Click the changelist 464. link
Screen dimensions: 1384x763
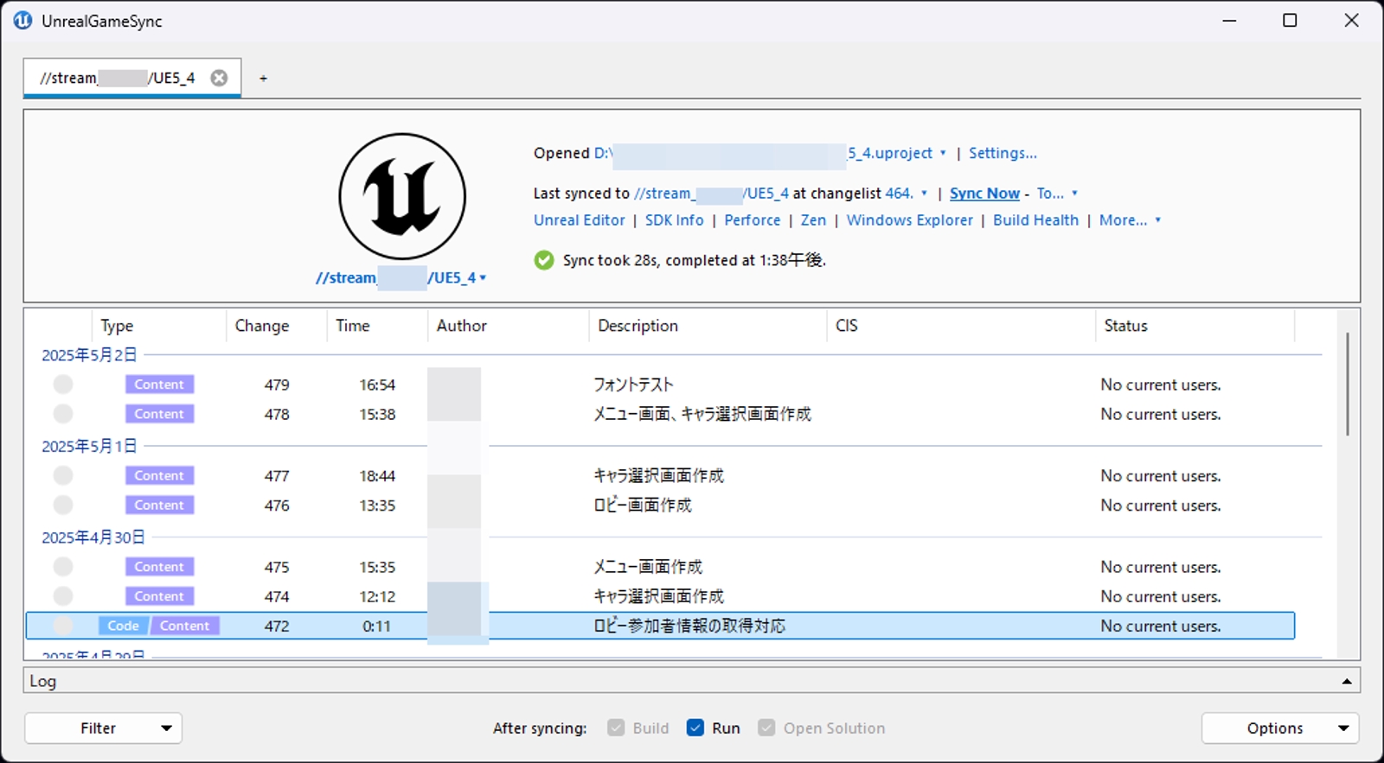900,194
